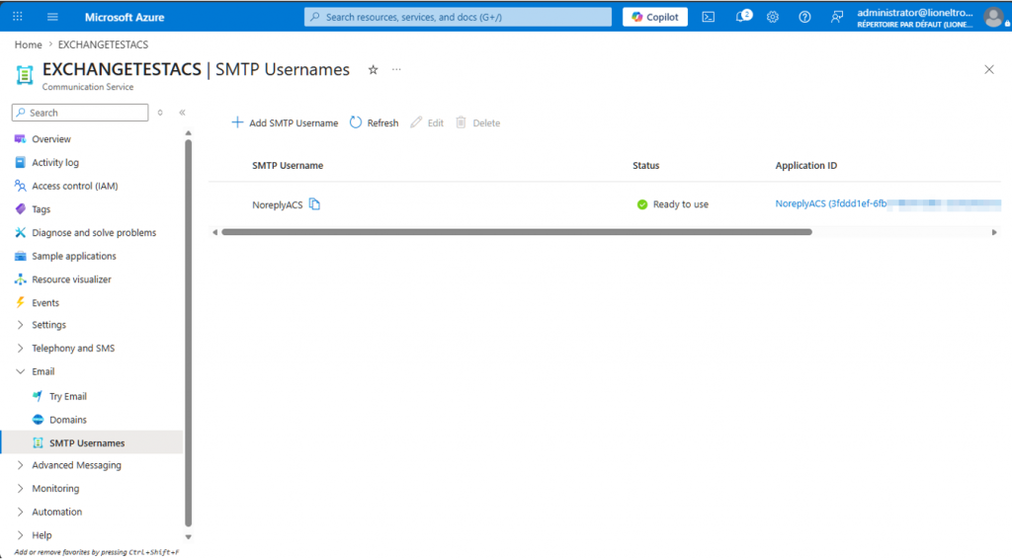Open the more options ellipsis beside title
The width and height of the screenshot is (1012, 559).
pos(396,70)
